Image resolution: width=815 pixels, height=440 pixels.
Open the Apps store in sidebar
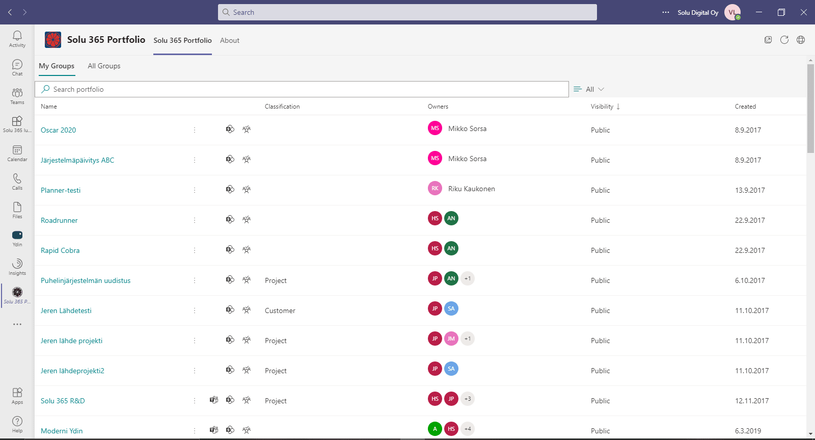17,396
